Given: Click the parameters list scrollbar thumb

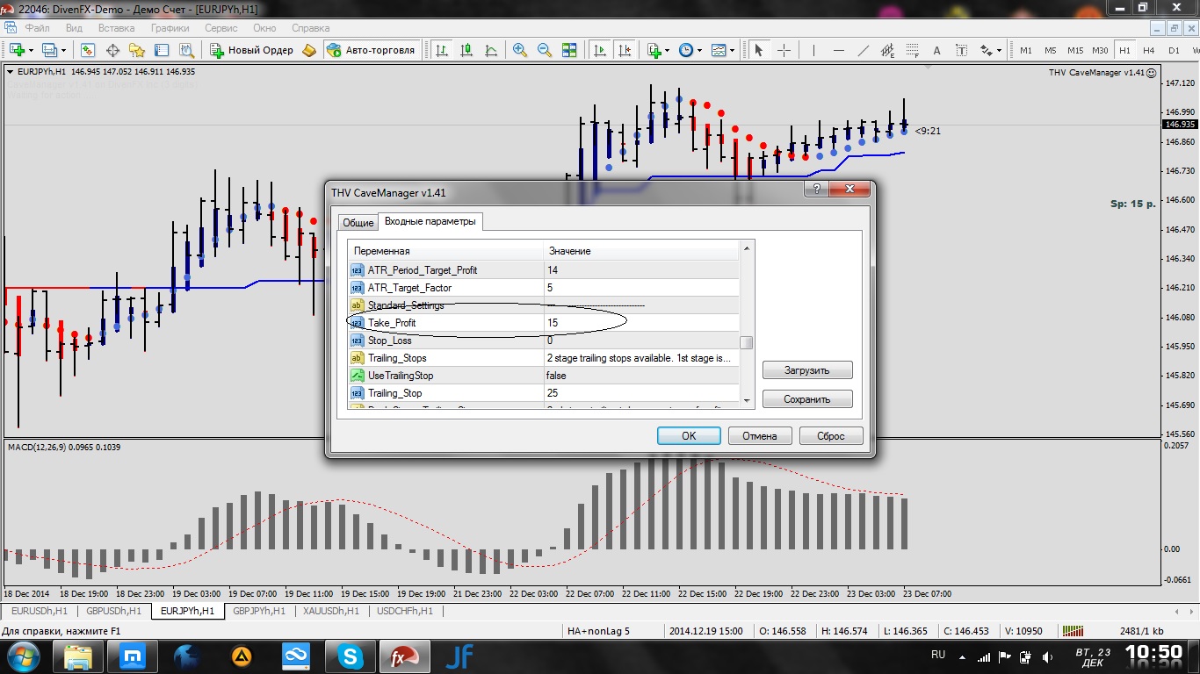Looking at the screenshot, I should (747, 343).
